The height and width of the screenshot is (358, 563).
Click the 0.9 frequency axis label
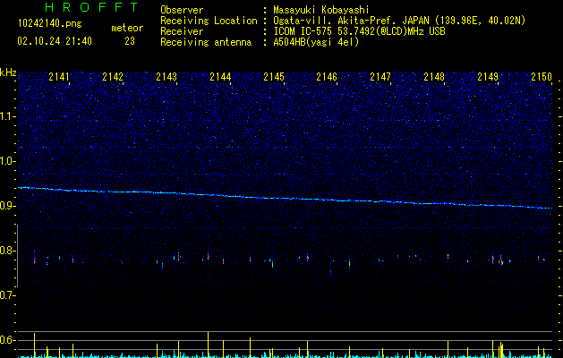tap(7, 206)
